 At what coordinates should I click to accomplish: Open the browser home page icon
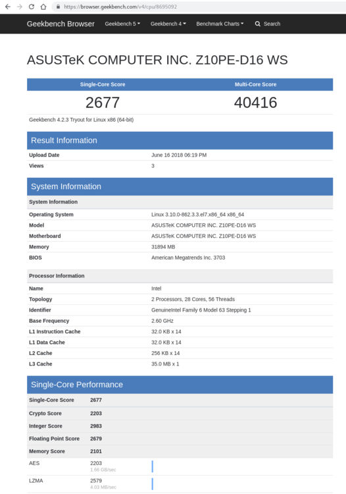[x=43, y=7]
